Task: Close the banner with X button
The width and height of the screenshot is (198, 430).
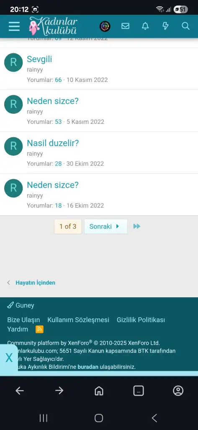Action: point(9,358)
